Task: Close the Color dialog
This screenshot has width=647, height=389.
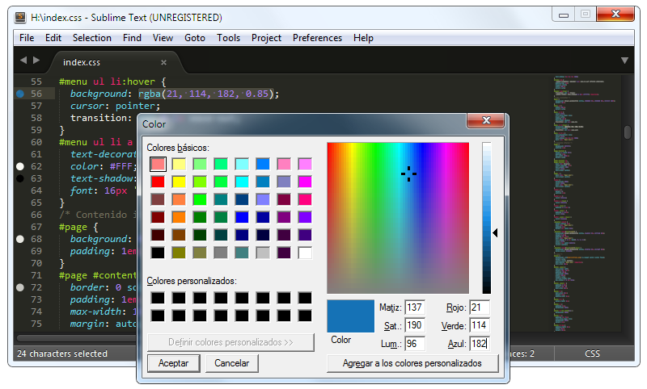Action: 486,120
